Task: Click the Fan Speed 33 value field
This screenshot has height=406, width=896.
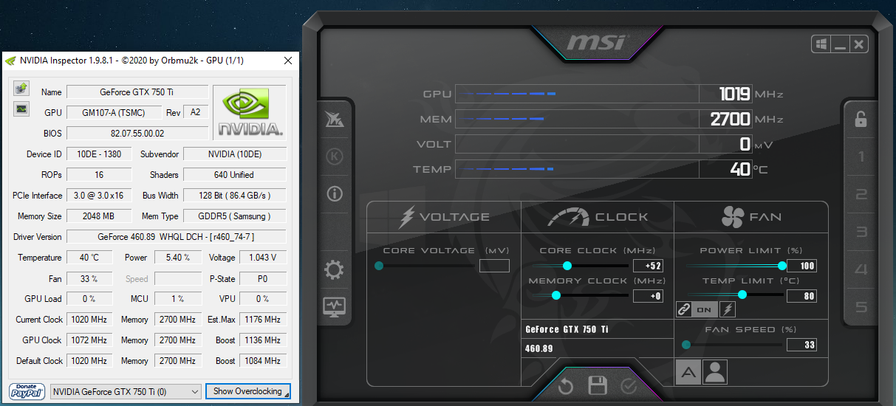Action: 801,345
